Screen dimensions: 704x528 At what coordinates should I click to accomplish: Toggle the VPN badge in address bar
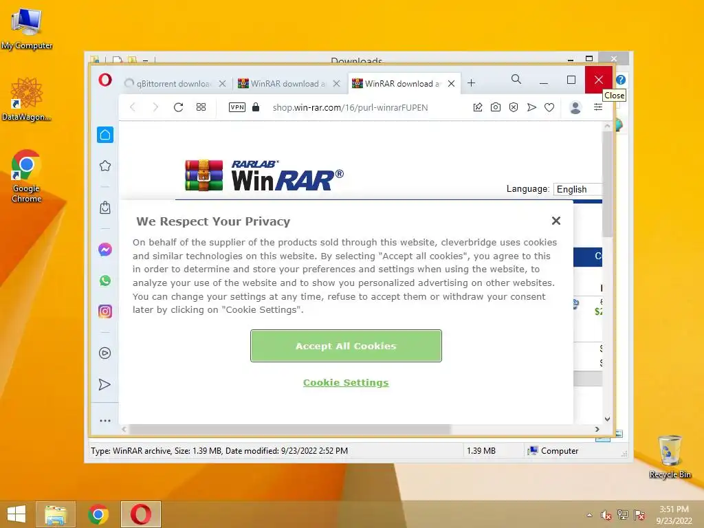pos(237,107)
